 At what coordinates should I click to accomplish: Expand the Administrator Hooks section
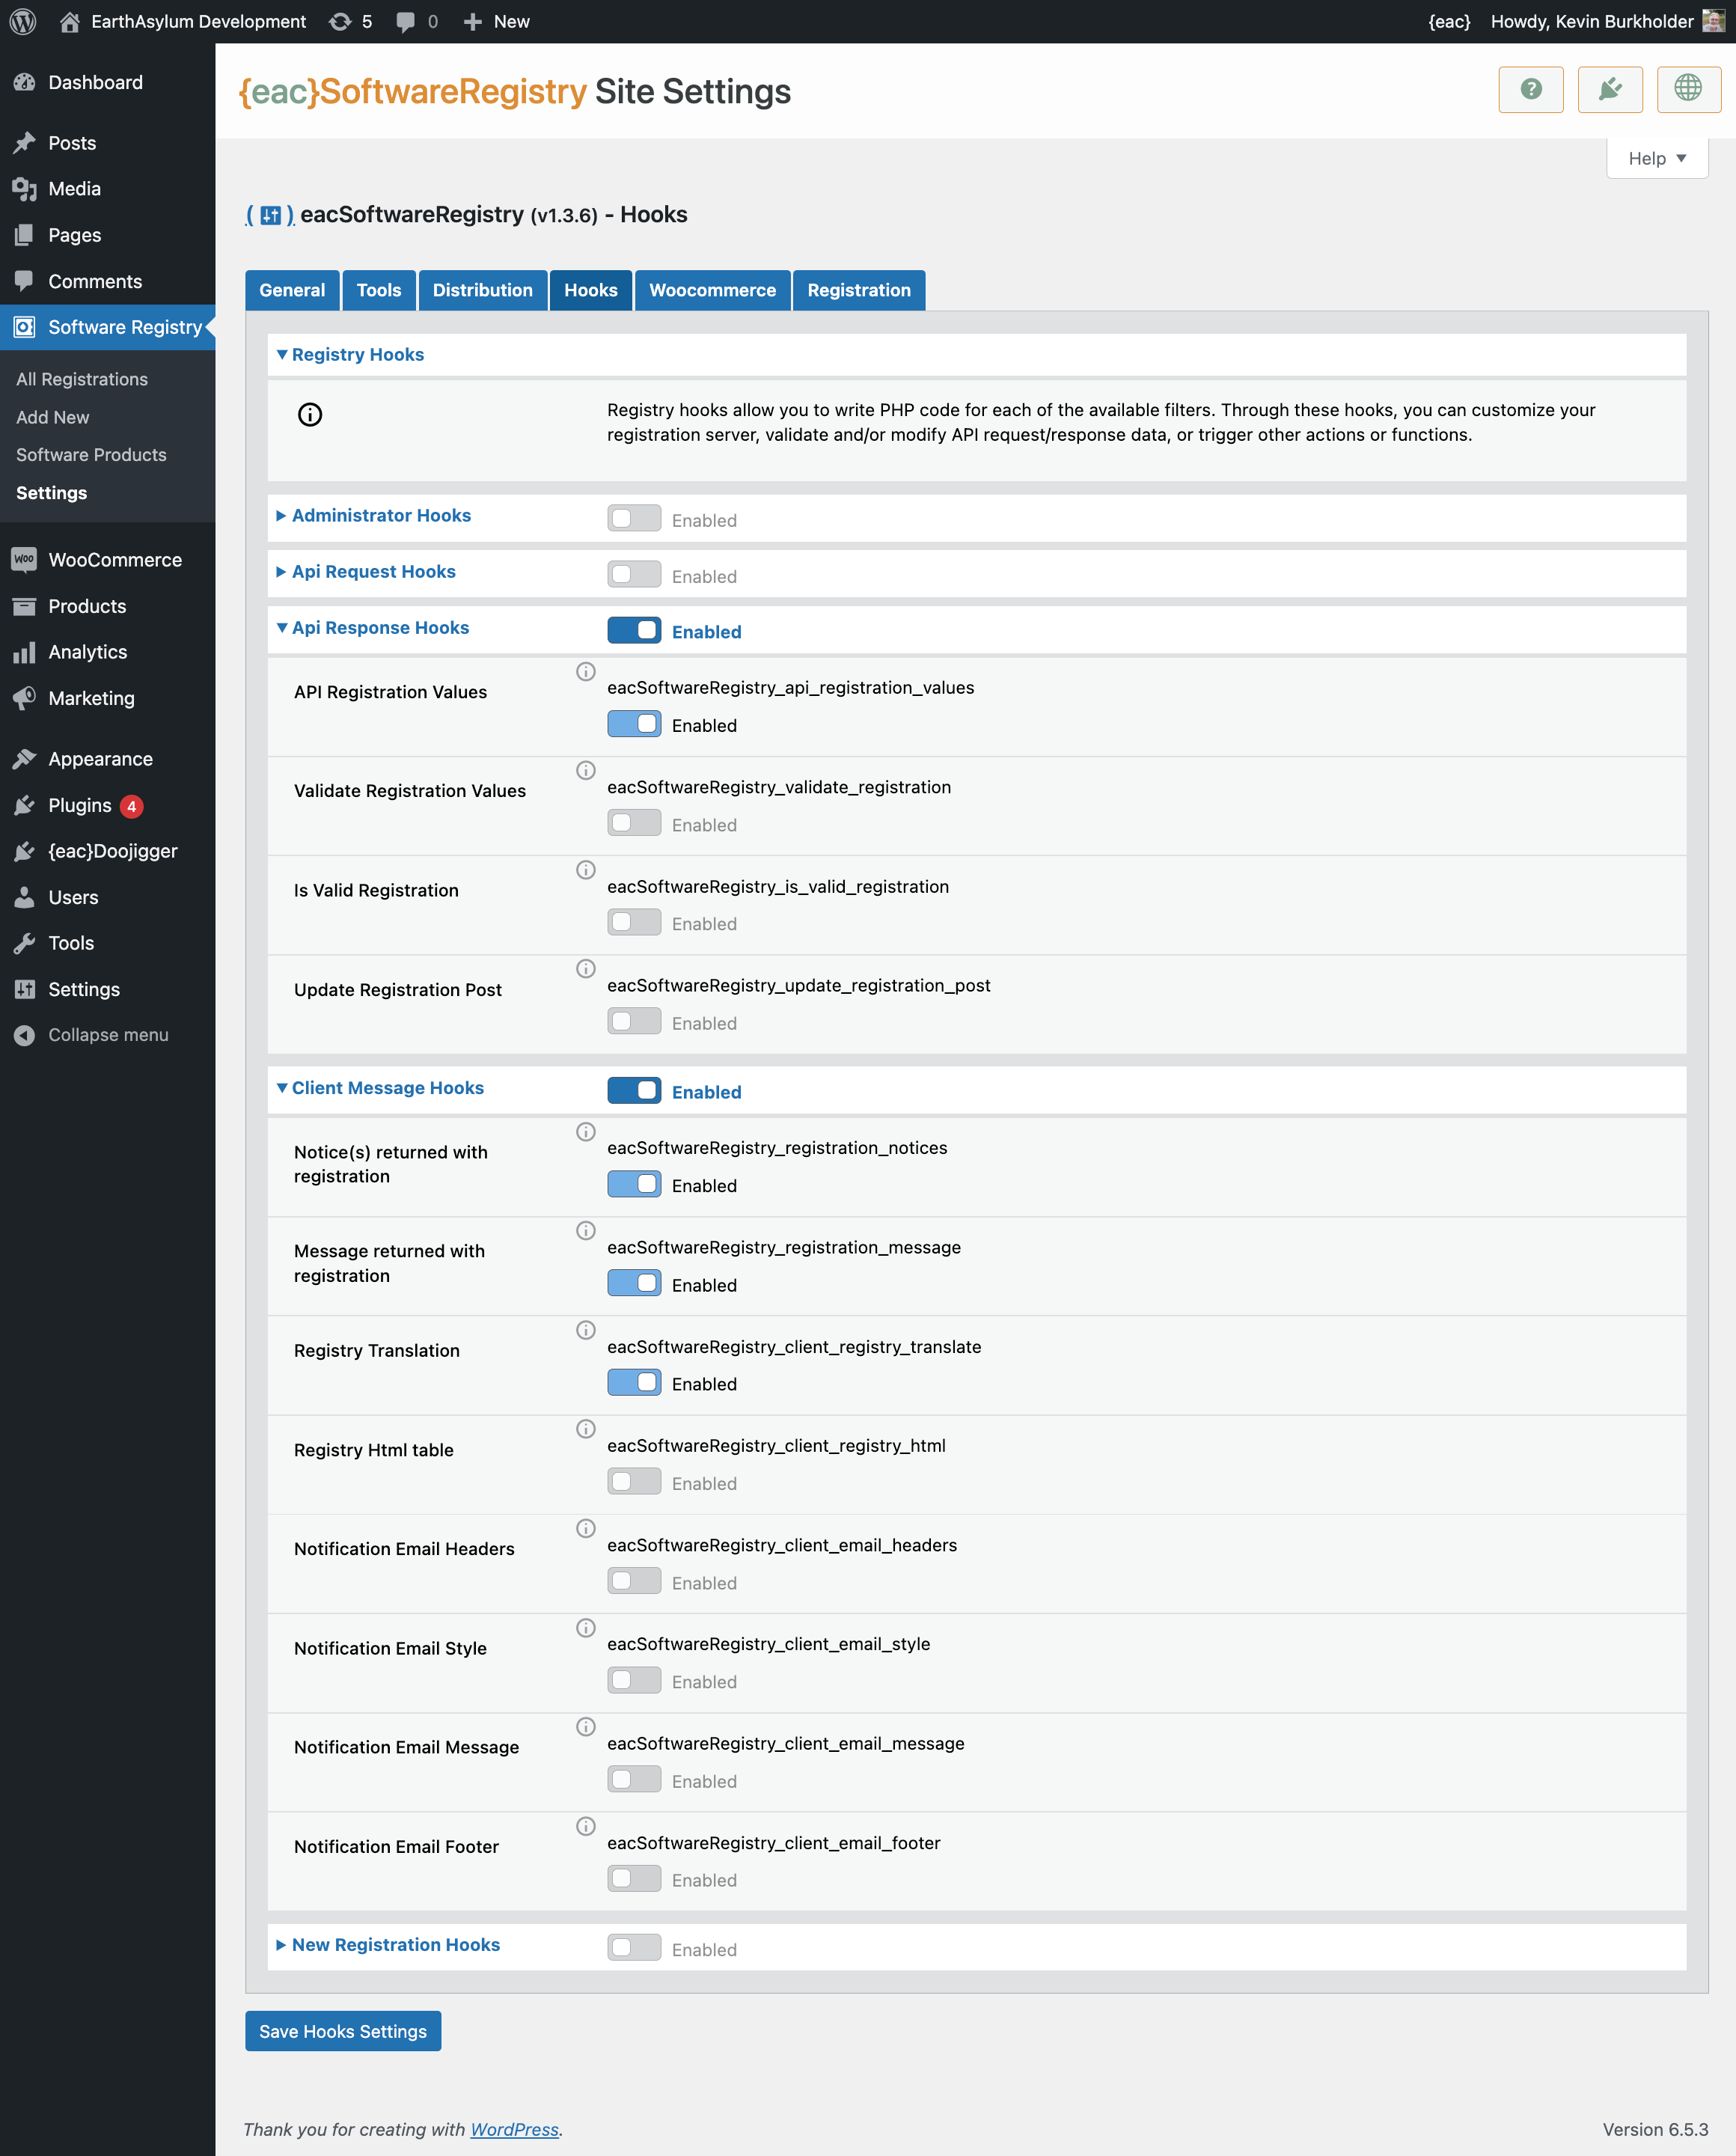(373, 515)
